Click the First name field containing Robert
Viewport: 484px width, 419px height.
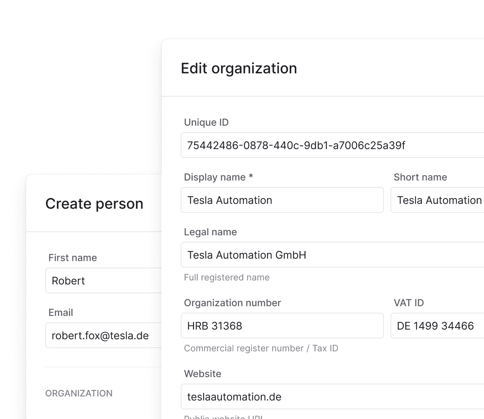pyautogui.click(x=104, y=280)
